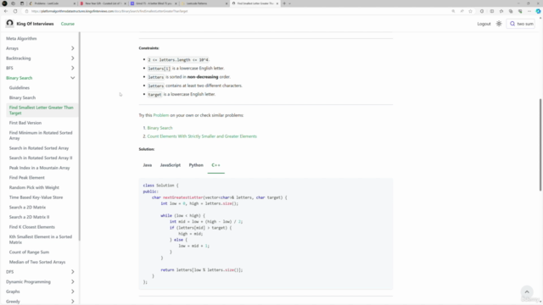Open Search a 2D Matrix II lesson
This screenshot has height=305, width=543.
29,217
